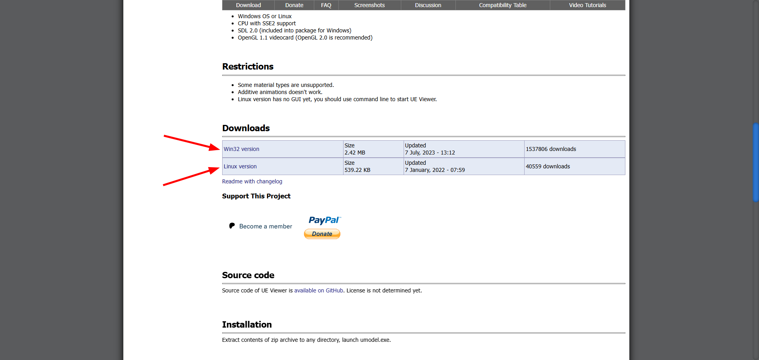Open the Download menu item
Image resolution: width=759 pixels, height=360 pixels.
click(248, 5)
